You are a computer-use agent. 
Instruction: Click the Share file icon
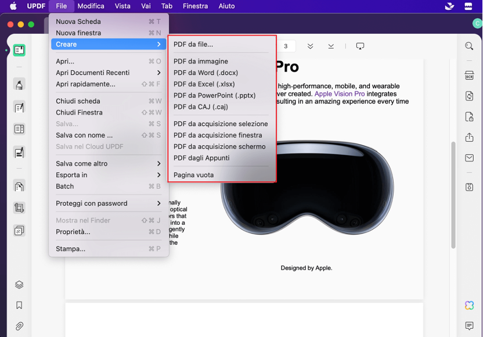[x=469, y=138]
